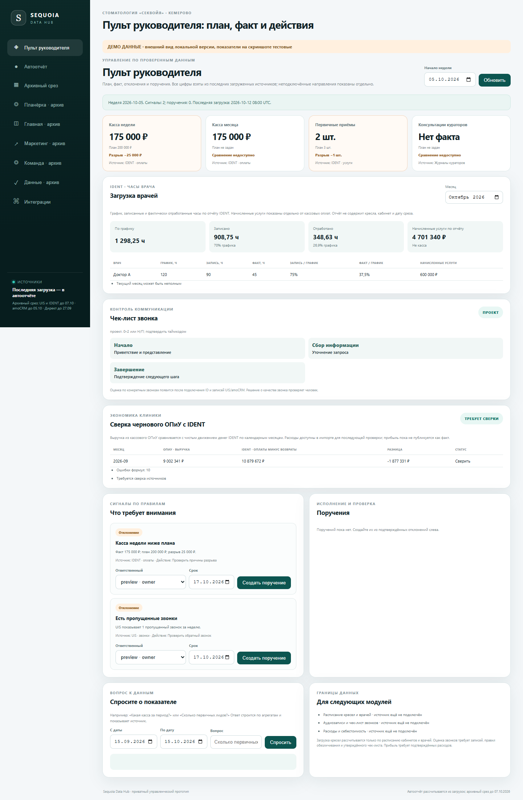The image size is (523, 800).
Task: Go to Архивный срез page
Action: point(45,85)
